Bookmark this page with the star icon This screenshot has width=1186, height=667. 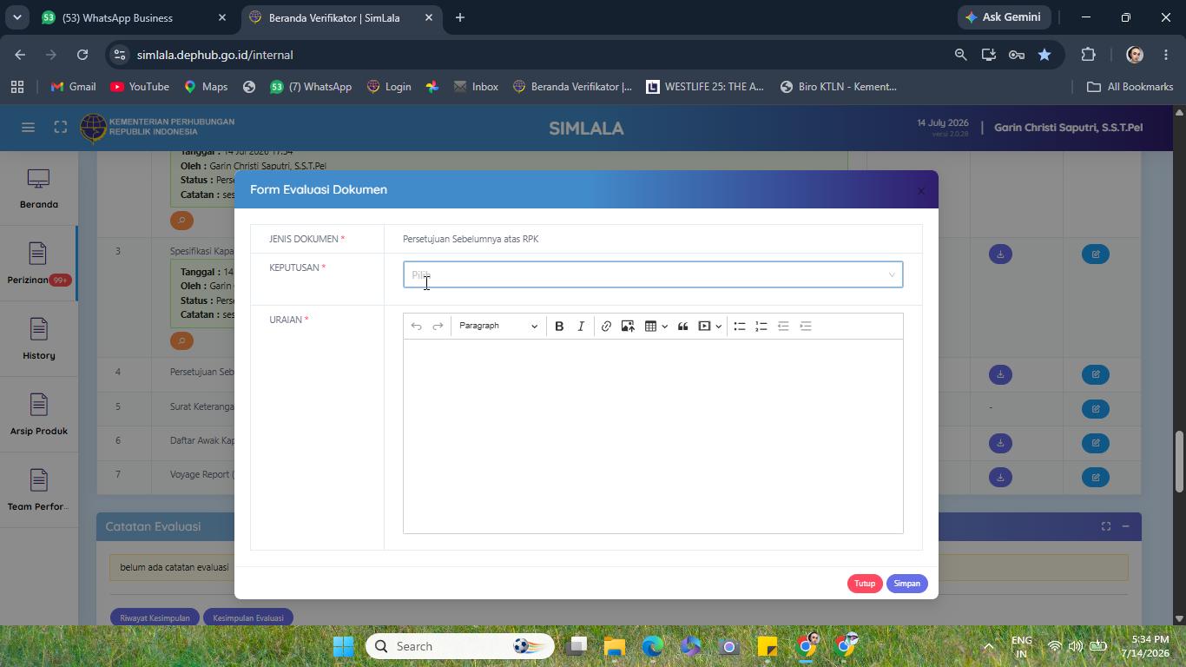(1044, 55)
